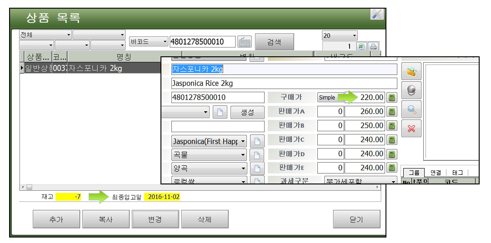Open calculator for 판매가B 250.00
The image size is (491, 243).
(391, 126)
